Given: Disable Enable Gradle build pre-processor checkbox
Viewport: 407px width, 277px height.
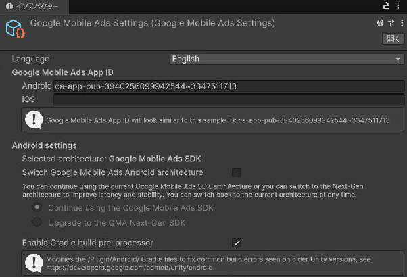Looking at the screenshot, I should tap(237, 243).
